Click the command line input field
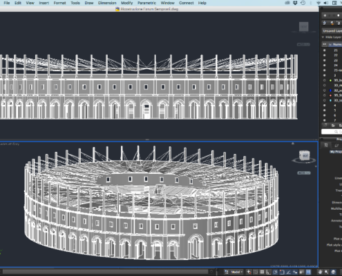Image resolution: width=342 pixels, height=276 pixels. [105, 272]
